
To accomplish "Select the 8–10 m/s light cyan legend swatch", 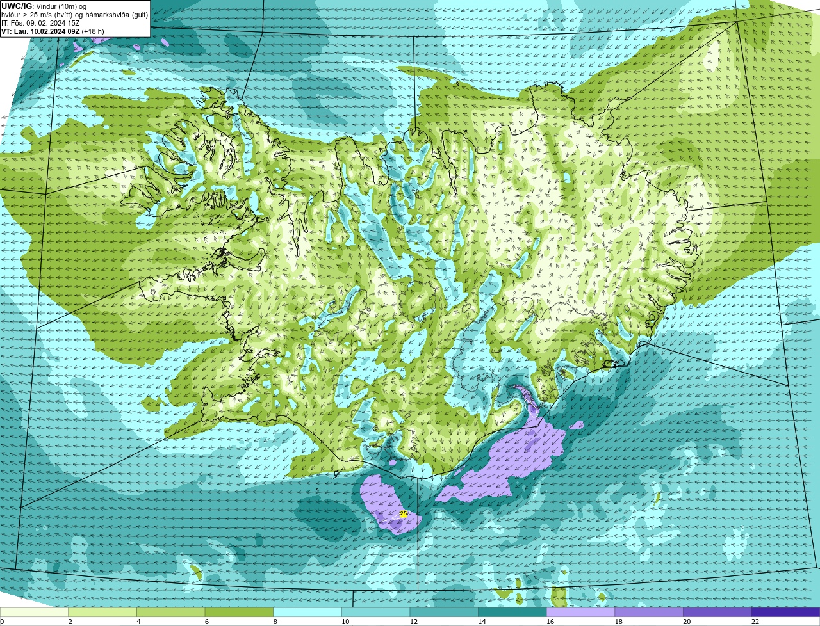I will (307, 612).
